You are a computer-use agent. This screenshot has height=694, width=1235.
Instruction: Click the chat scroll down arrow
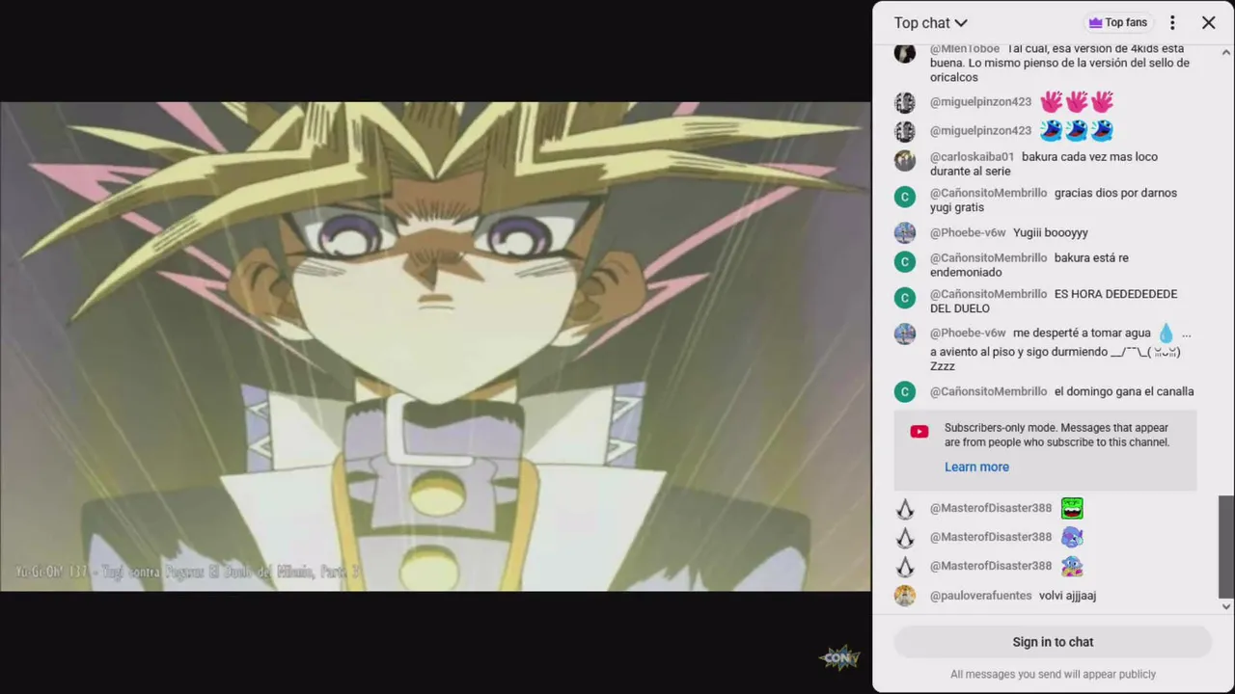click(x=1226, y=606)
